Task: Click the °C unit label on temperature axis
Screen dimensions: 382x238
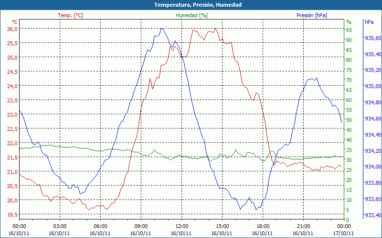Action: click(15, 22)
